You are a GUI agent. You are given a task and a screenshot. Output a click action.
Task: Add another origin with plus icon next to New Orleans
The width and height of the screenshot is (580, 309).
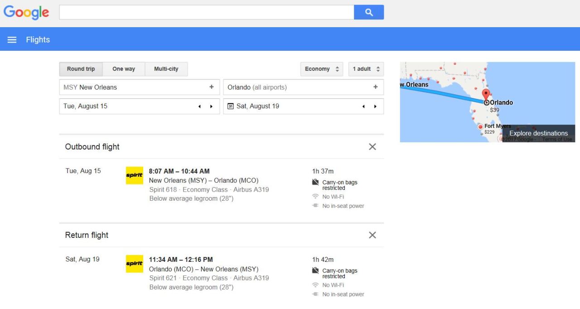[211, 87]
